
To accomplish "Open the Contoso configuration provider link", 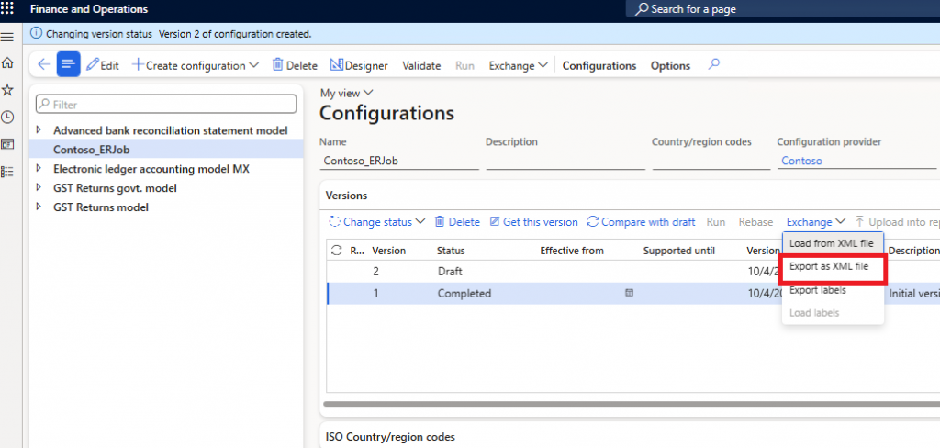I will tap(801, 161).
